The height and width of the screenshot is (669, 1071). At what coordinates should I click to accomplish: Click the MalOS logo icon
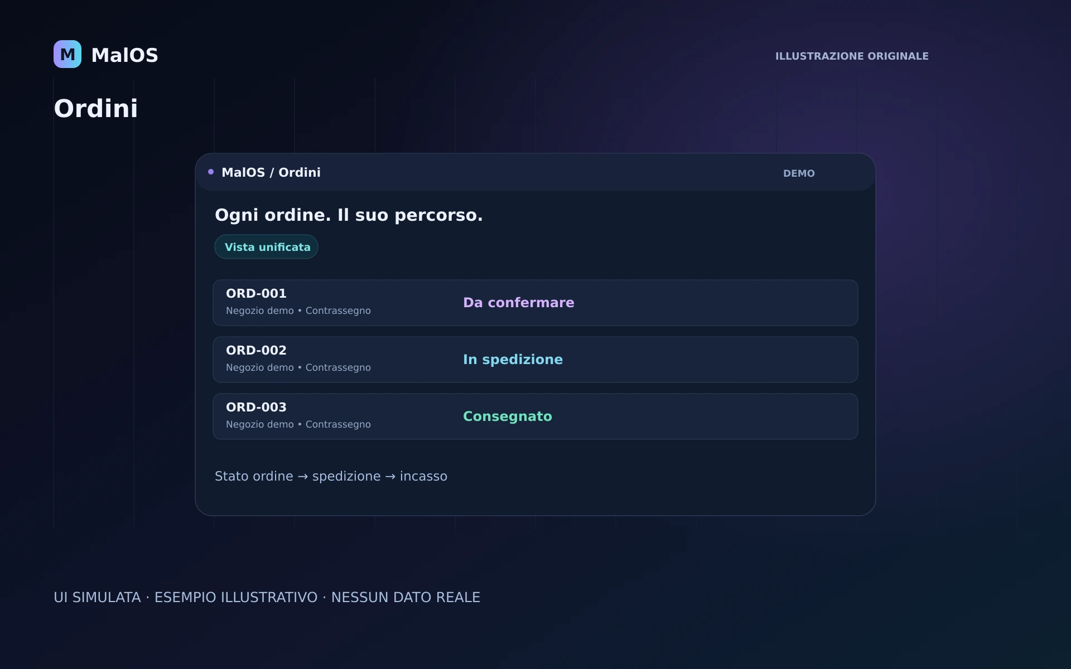pos(67,54)
